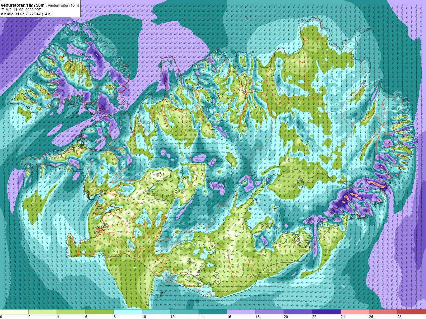Click the legend value label 24

[x=343, y=317]
